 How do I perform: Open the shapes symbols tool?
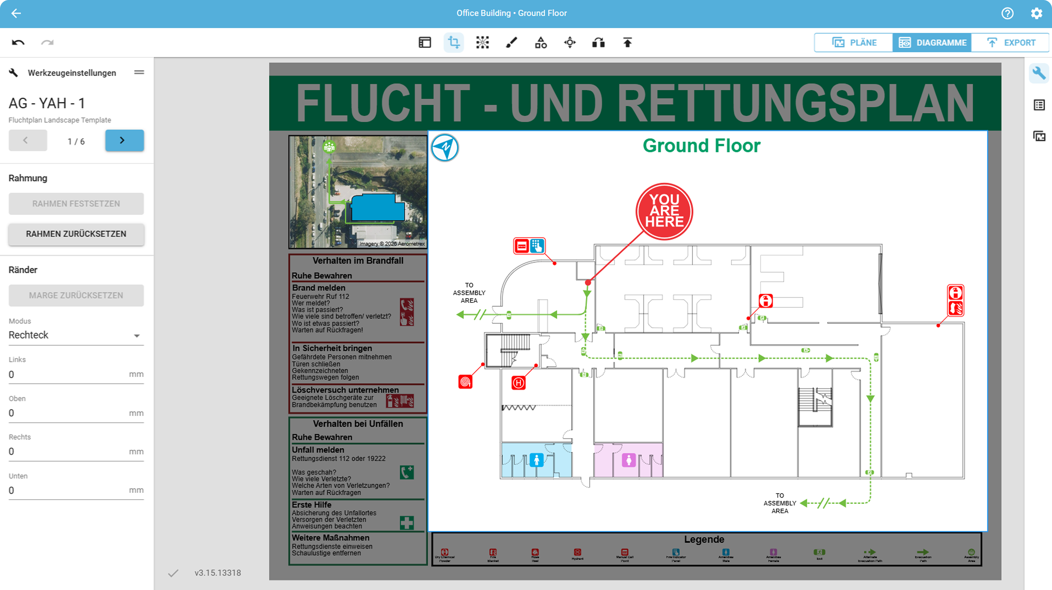coord(541,43)
